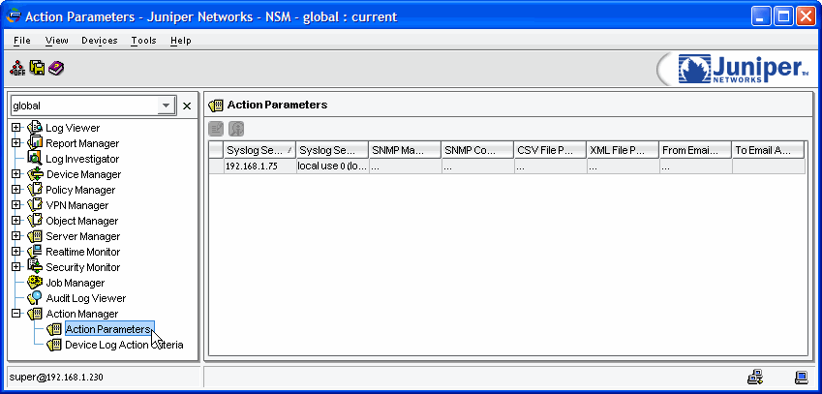Expand the Report Manager node
Screen dimensions: 822x394
click(16, 143)
